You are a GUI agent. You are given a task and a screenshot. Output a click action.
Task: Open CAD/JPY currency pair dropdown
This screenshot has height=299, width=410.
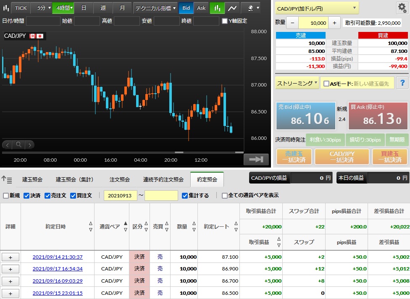click(317, 8)
